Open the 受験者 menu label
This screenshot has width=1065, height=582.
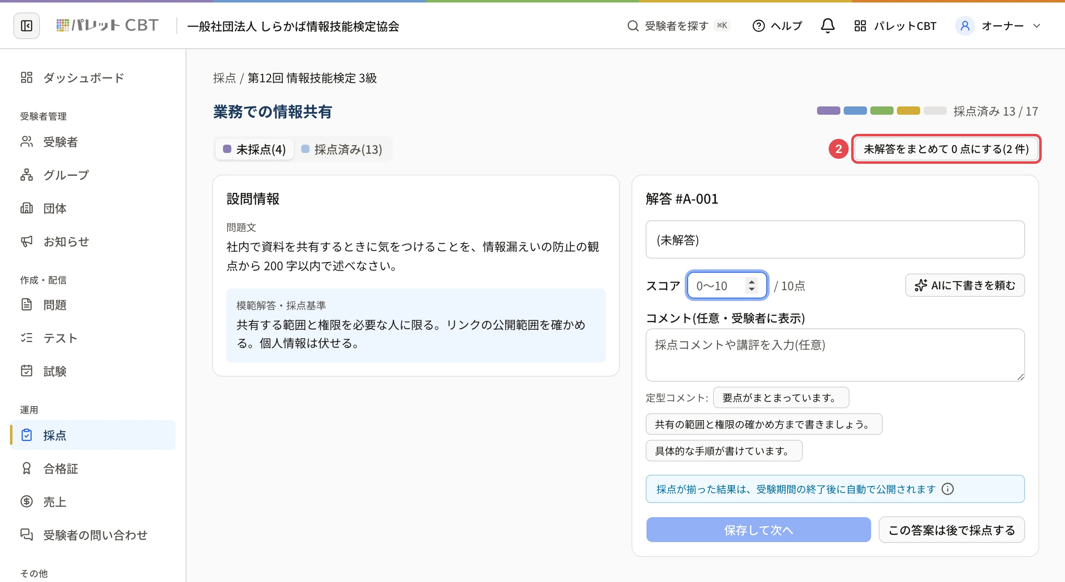point(61,142)
